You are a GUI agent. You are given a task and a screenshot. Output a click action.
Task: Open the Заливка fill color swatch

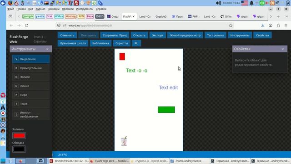click(x=19, y=136)
